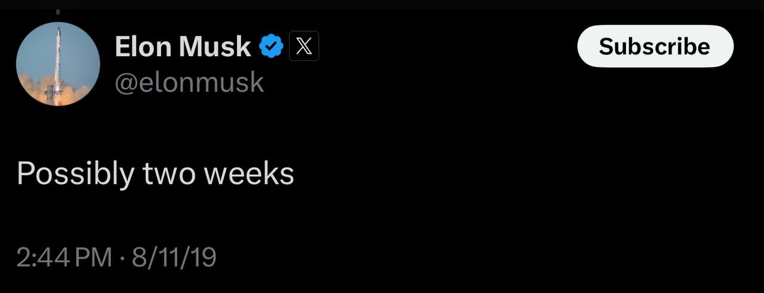Click the word 'weeks' in the tweet
Screen dimensions: 764x293
pyautogui.click(x=249, y=174)
